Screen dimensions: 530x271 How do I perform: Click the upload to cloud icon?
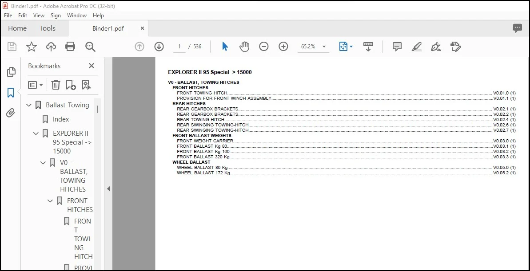point(51,47)
